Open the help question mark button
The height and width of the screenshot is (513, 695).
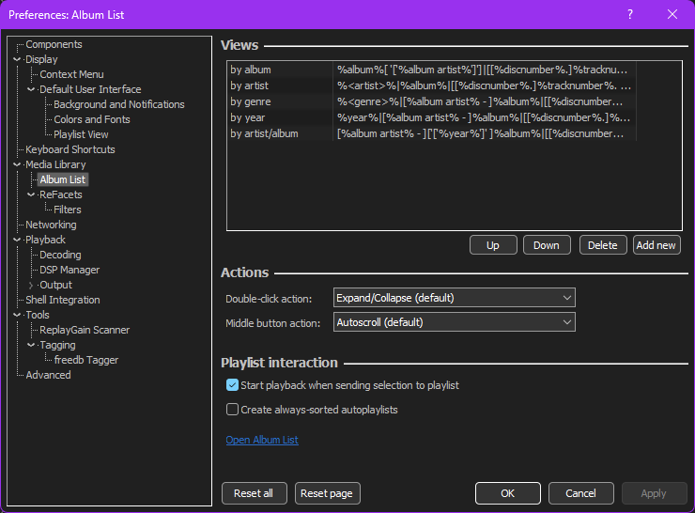(630, 15)
